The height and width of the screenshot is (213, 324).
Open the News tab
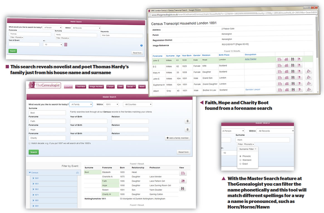pos(142,86)
